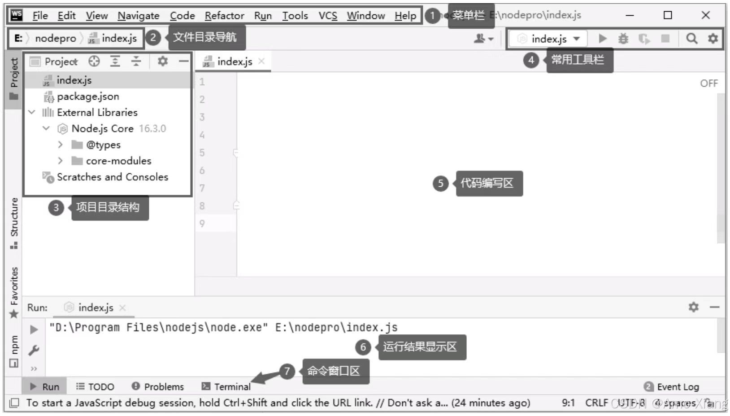Select index.js in the project tree
The height and width of the screenshot is (416, 730).
[x=108, y=80]
